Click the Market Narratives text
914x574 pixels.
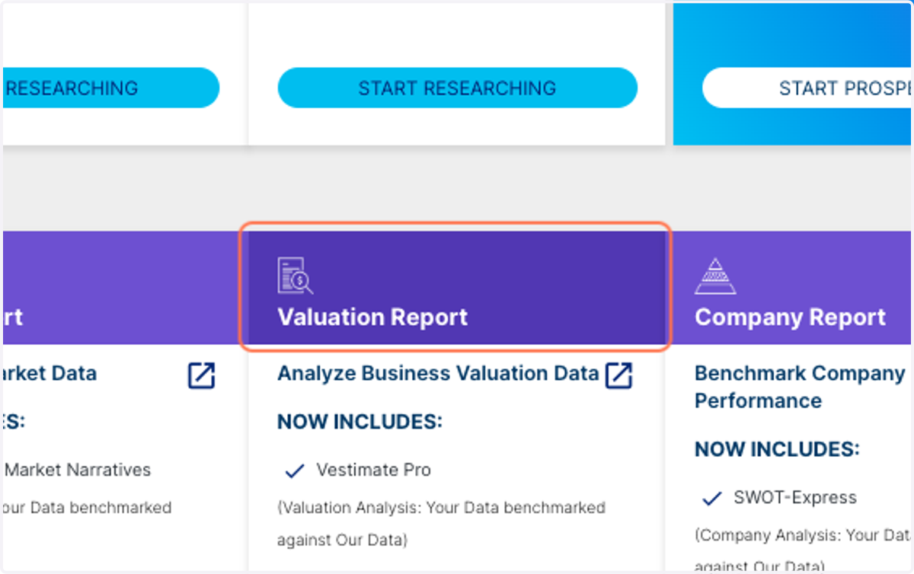point(78,470)
